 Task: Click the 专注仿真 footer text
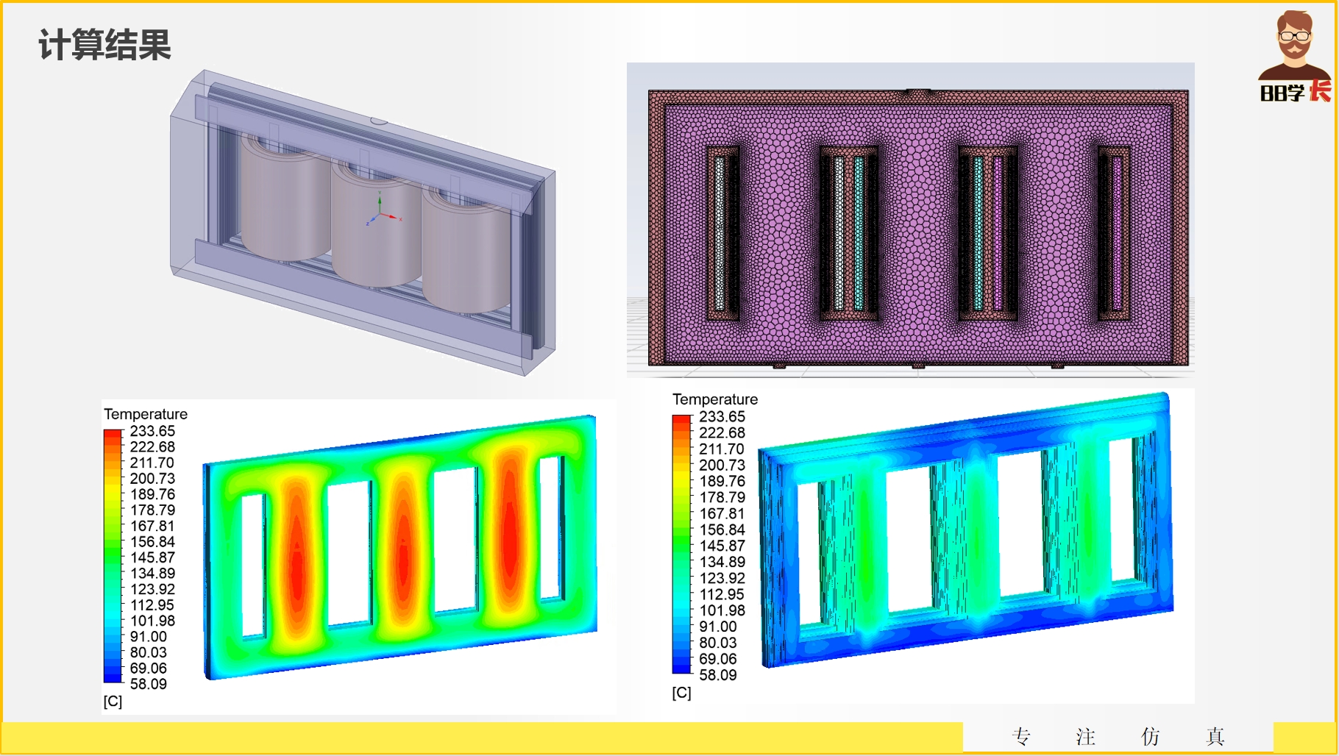coord(1118,736)
